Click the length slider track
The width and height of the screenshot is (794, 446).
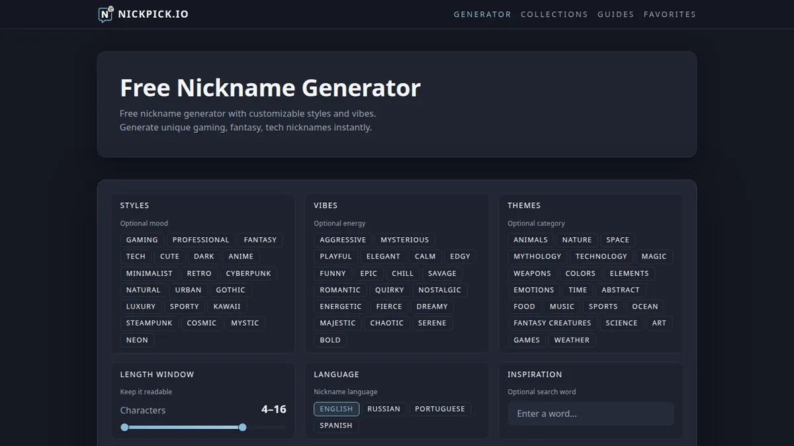point(203,427)
